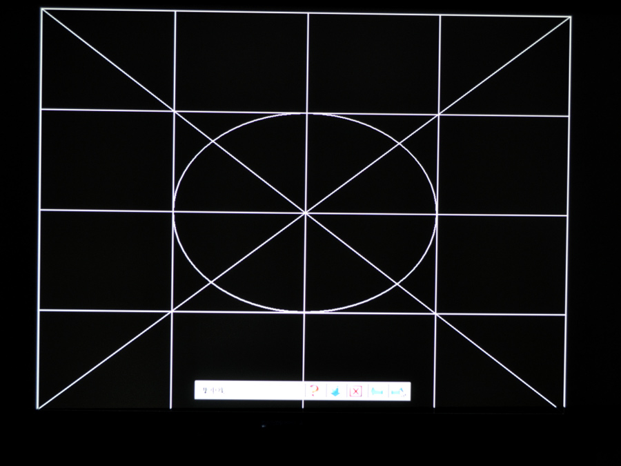Click the white title field of the toolbar

[250, 391]
